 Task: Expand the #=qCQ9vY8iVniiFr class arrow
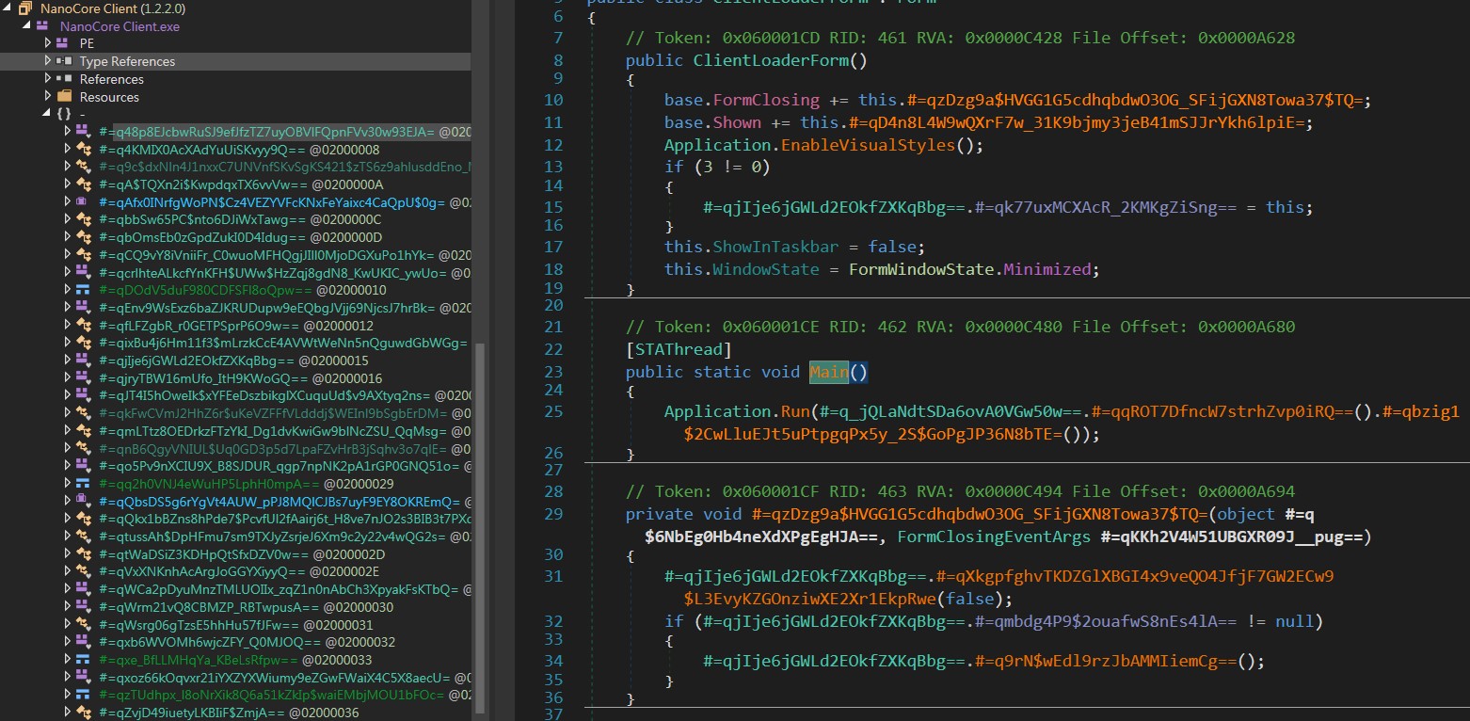[x=67, y=255]
